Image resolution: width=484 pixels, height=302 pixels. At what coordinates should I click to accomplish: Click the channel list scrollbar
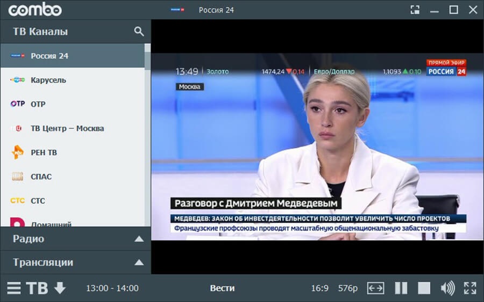click(147, 134)
